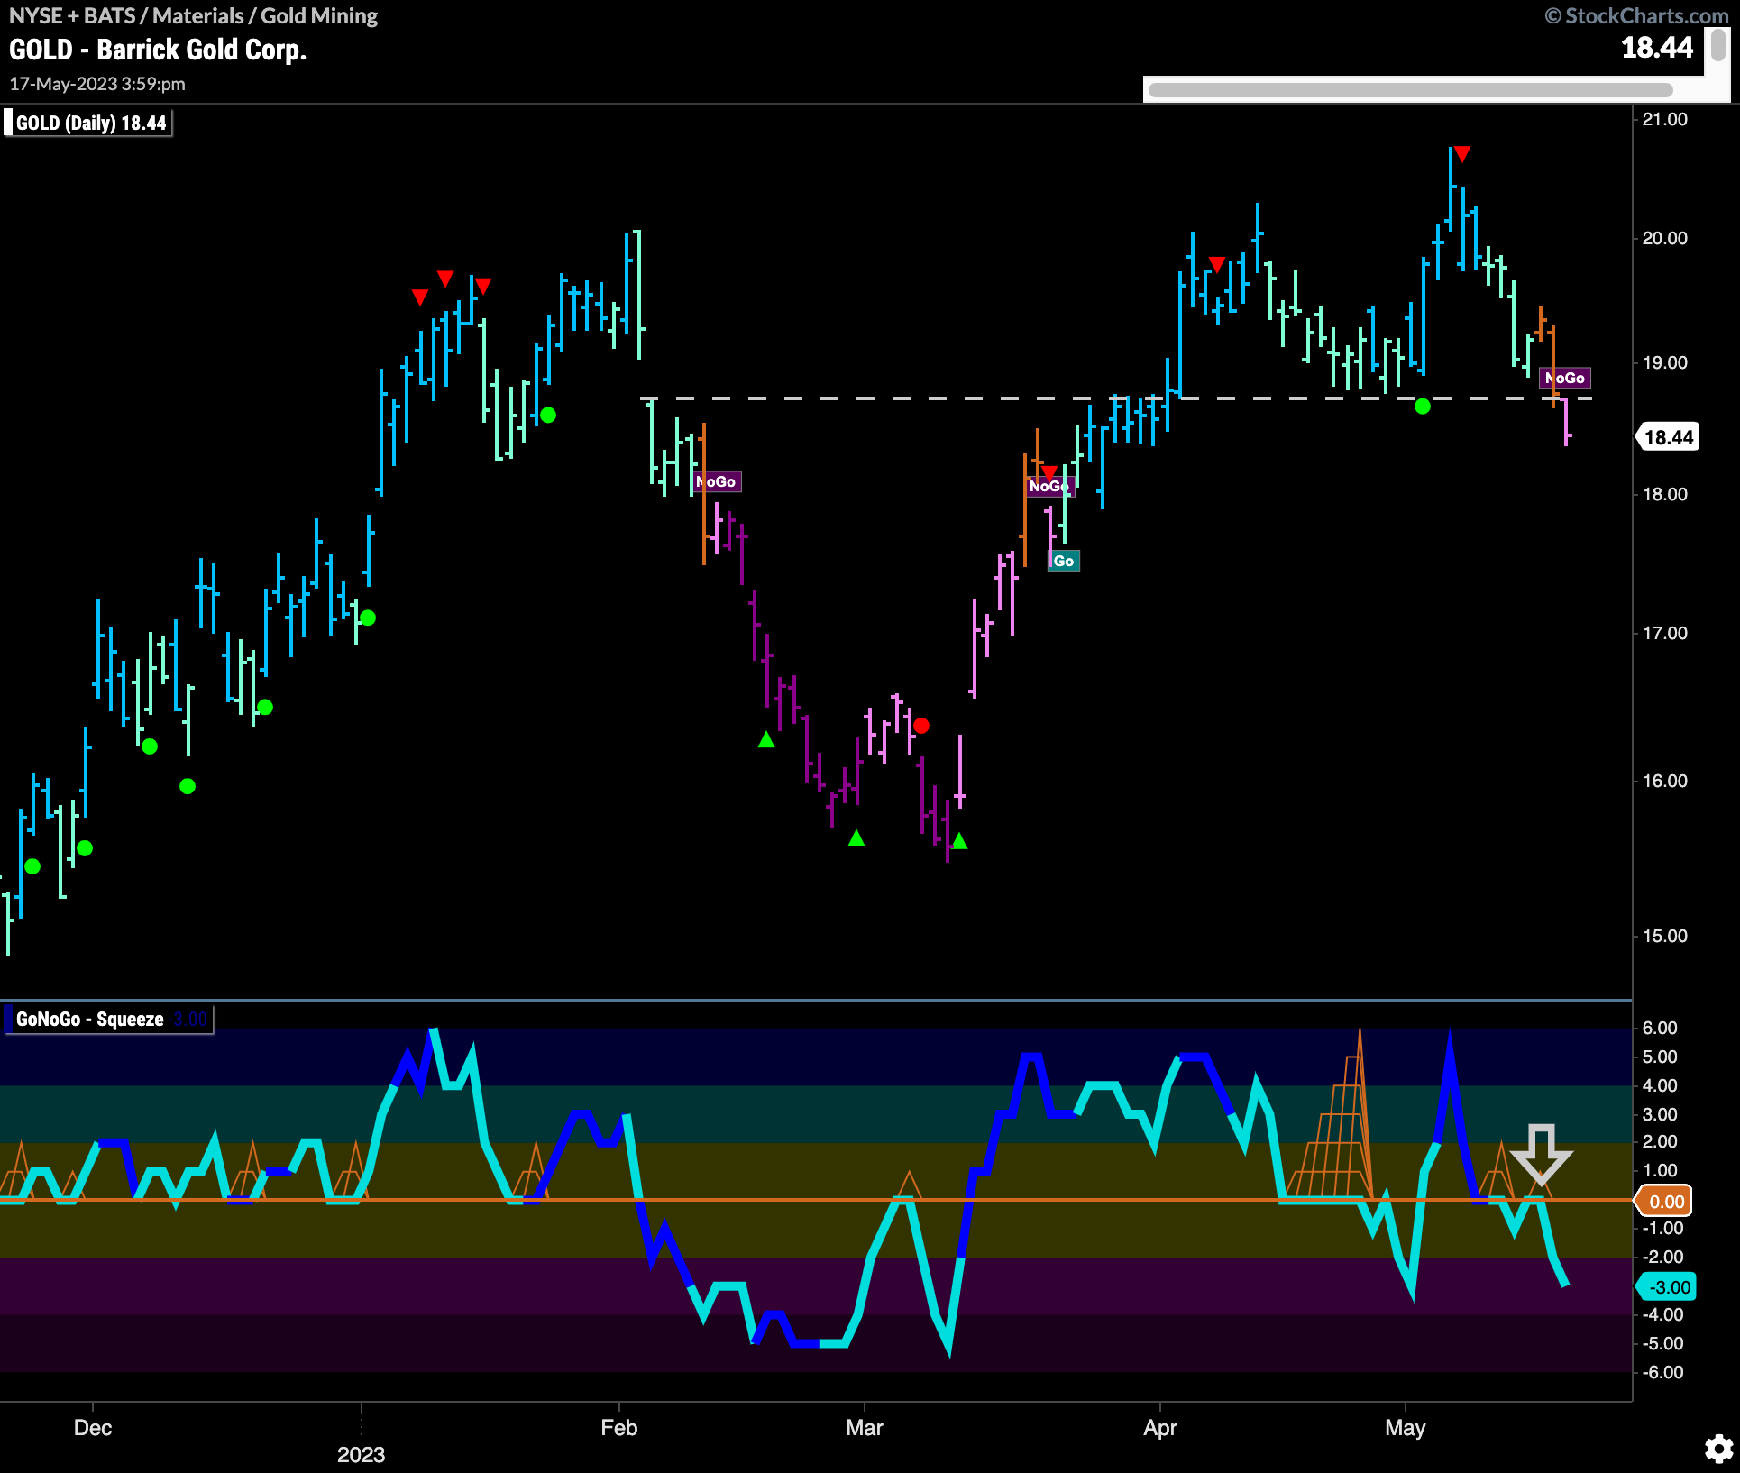This screenshot has width=1740, height=1473.
Task: Click the March NoGo flag near 18.00
Action: [1049, 486]
